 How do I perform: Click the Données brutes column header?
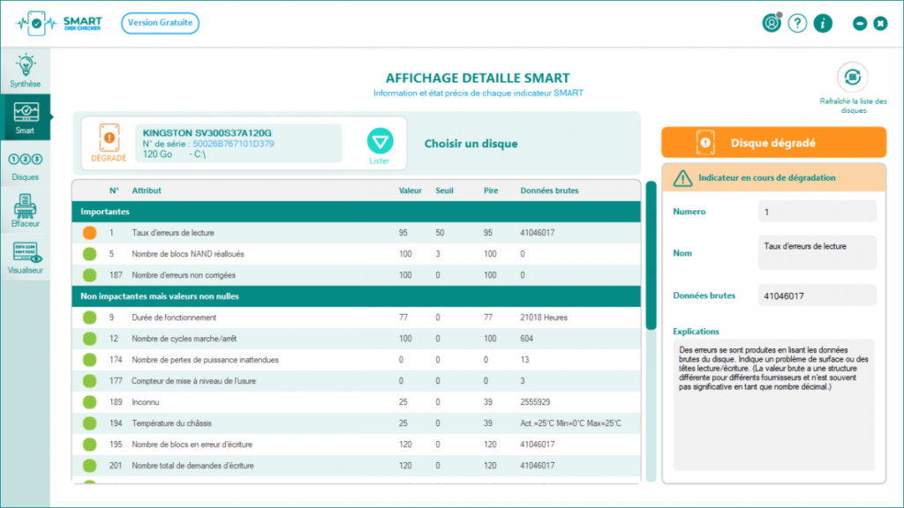[x=549, y=190]
